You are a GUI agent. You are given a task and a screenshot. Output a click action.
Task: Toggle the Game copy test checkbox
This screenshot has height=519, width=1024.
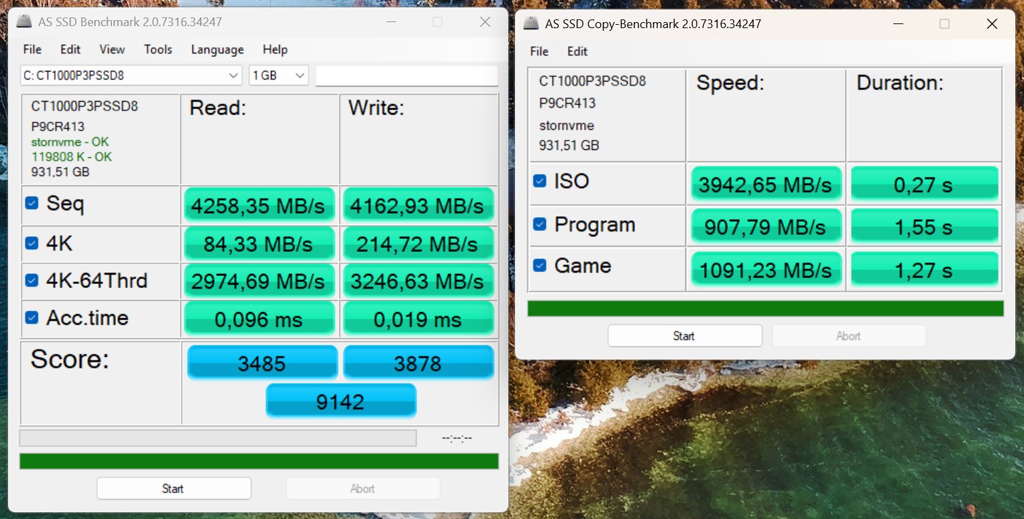(x=539, y=266)
